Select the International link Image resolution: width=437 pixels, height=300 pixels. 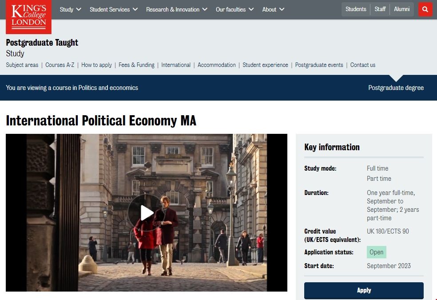pos(176,65)
